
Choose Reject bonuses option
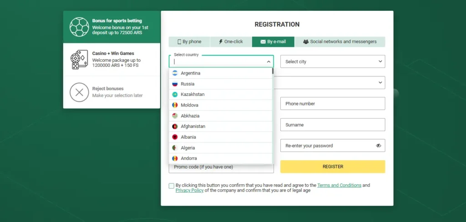coord(111,92)
